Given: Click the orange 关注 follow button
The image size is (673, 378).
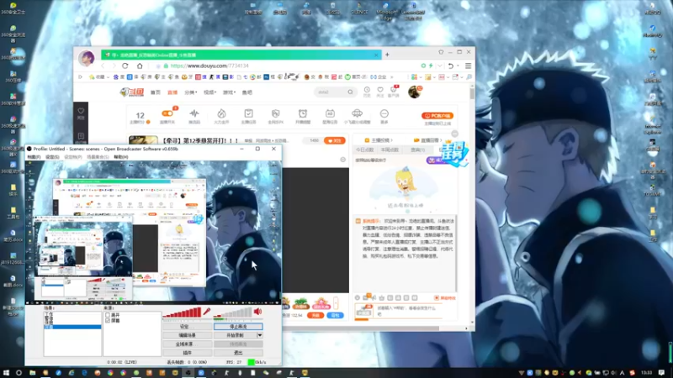Looking at the screenshot, I should pyautogui.click(x=335, y=140).
